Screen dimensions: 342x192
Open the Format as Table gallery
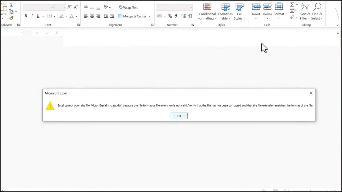225,12
